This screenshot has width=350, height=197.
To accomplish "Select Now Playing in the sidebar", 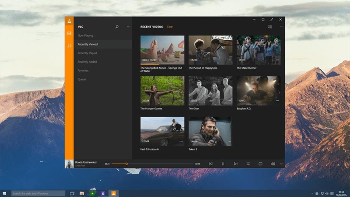I will pyautogui.click(x=85, y=36).
